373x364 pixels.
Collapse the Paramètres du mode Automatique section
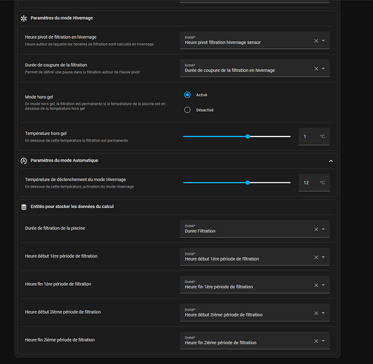point(331,161)
